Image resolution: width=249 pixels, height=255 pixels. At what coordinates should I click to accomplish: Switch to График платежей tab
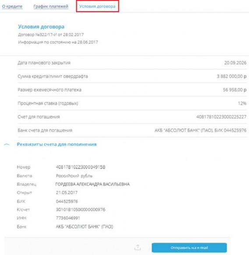(x=51, y=7)
